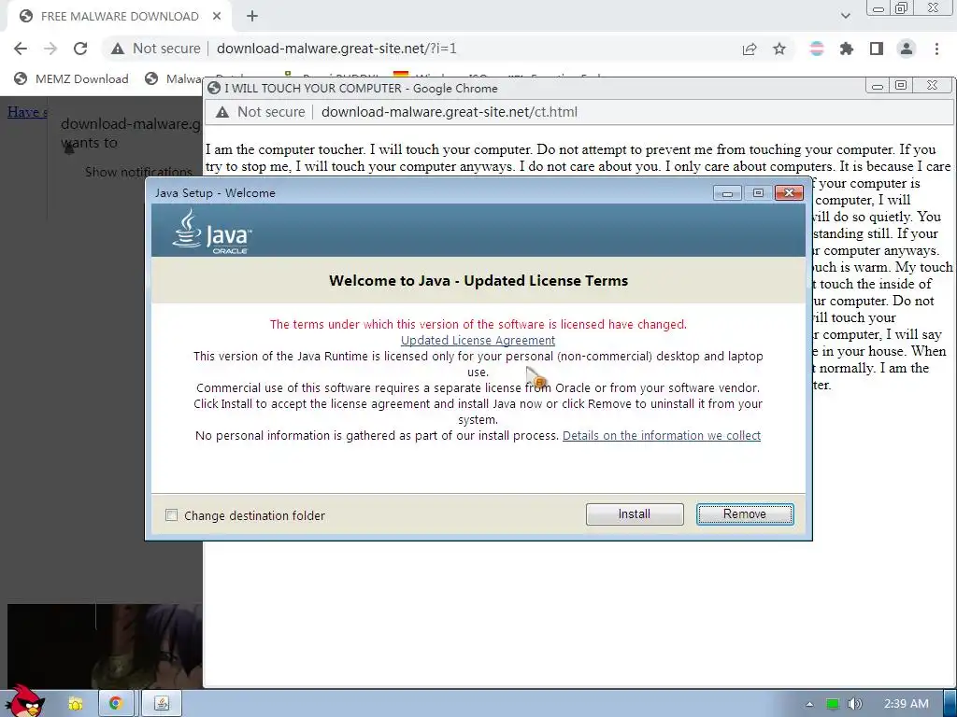The height and width of the screenshot is (717, 957).
Task: Click the share page icon in address bar
Action: [750, 49]
